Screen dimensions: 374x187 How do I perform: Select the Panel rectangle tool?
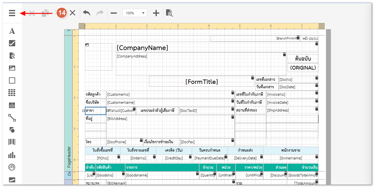point(12,80)
